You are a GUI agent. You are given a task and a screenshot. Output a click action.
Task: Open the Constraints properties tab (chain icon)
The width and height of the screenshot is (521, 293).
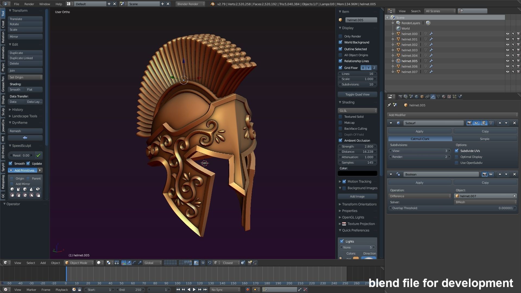point(427,97)
